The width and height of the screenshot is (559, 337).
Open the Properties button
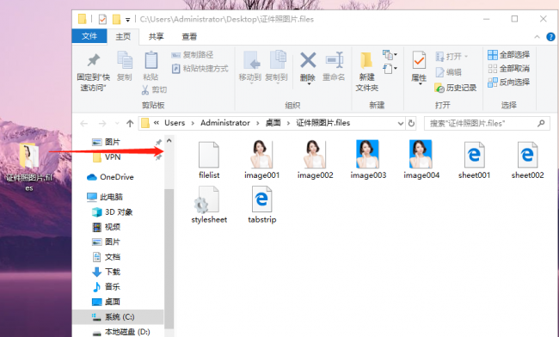point(419,68)
